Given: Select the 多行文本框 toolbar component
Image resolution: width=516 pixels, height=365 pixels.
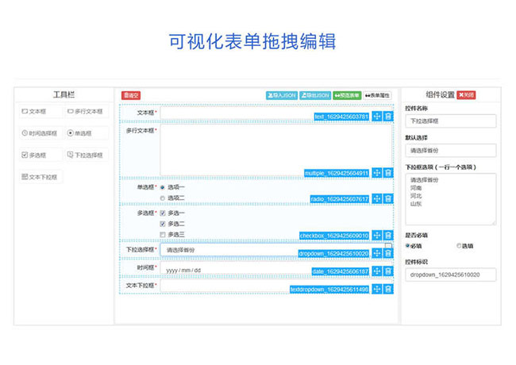Looking at the screenshot, I should (85, 112).
